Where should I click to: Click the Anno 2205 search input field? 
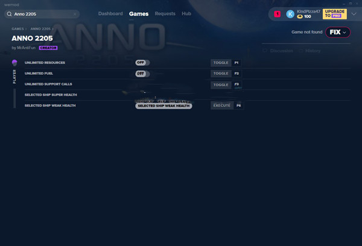pos(42,13)
